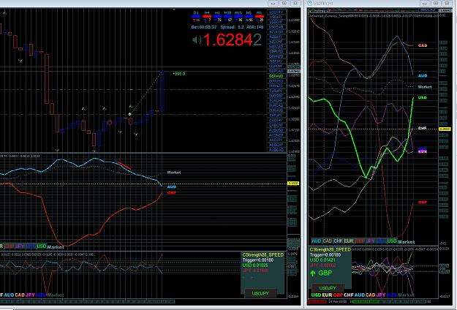This screenshot has width=457, height=310.
Task: Click the yellow 0.0000 level tag, left chart
Action: [293, 184]
